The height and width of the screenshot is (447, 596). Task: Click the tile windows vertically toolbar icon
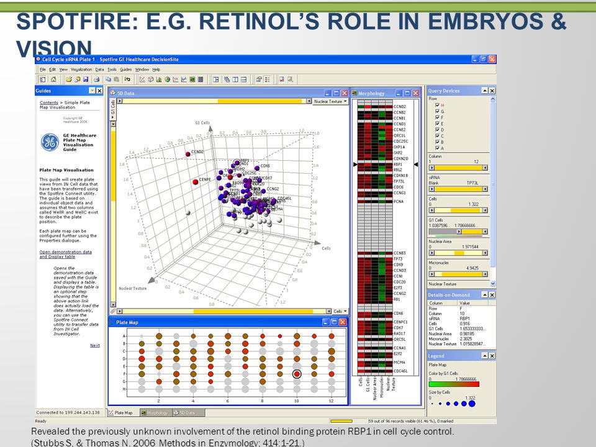click(x=235, y=79)
